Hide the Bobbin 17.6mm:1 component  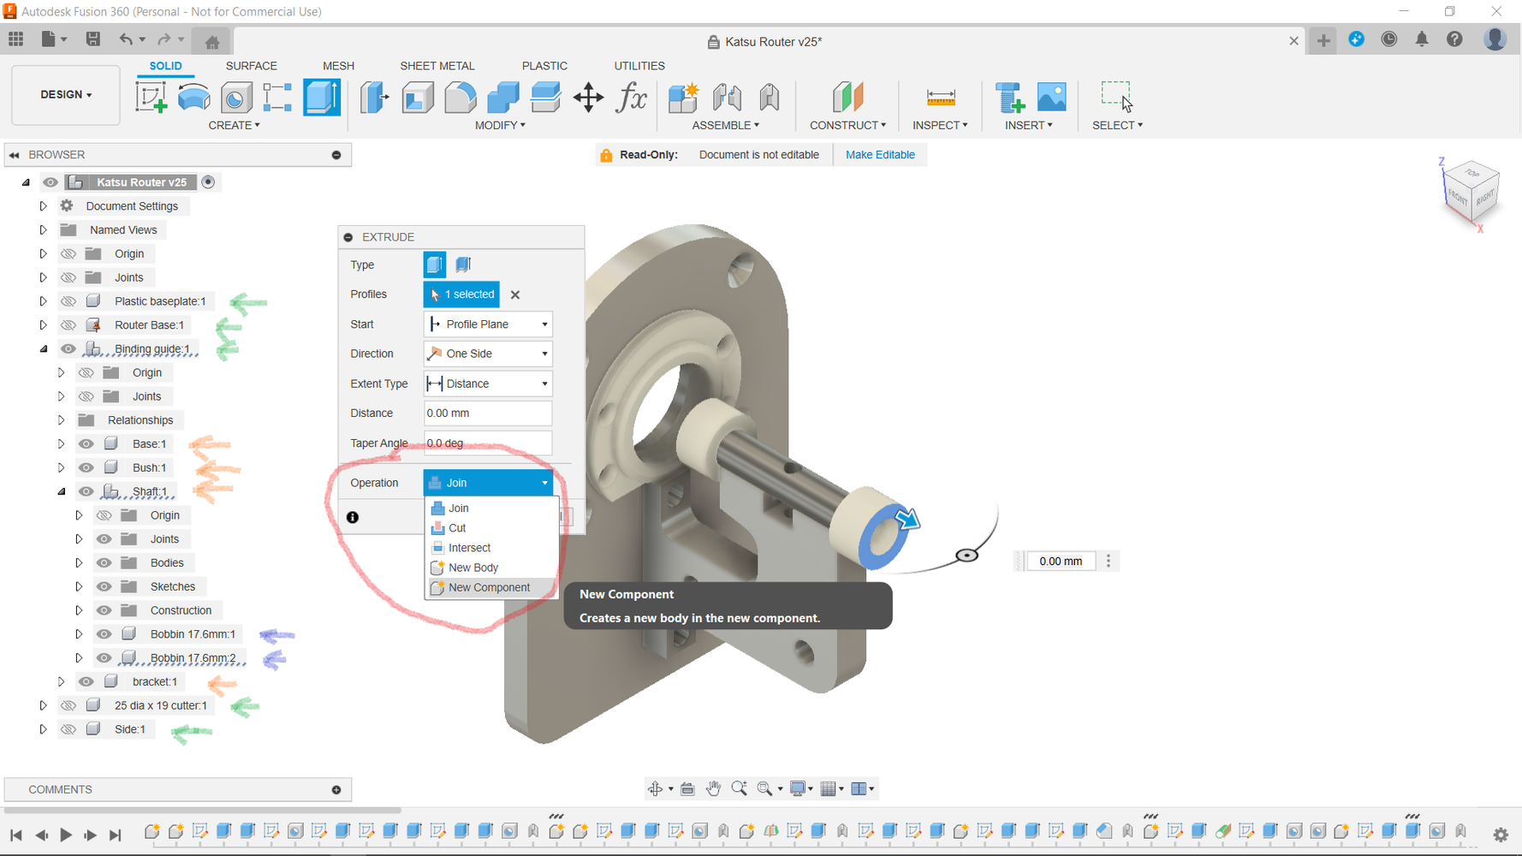(104, 634)
